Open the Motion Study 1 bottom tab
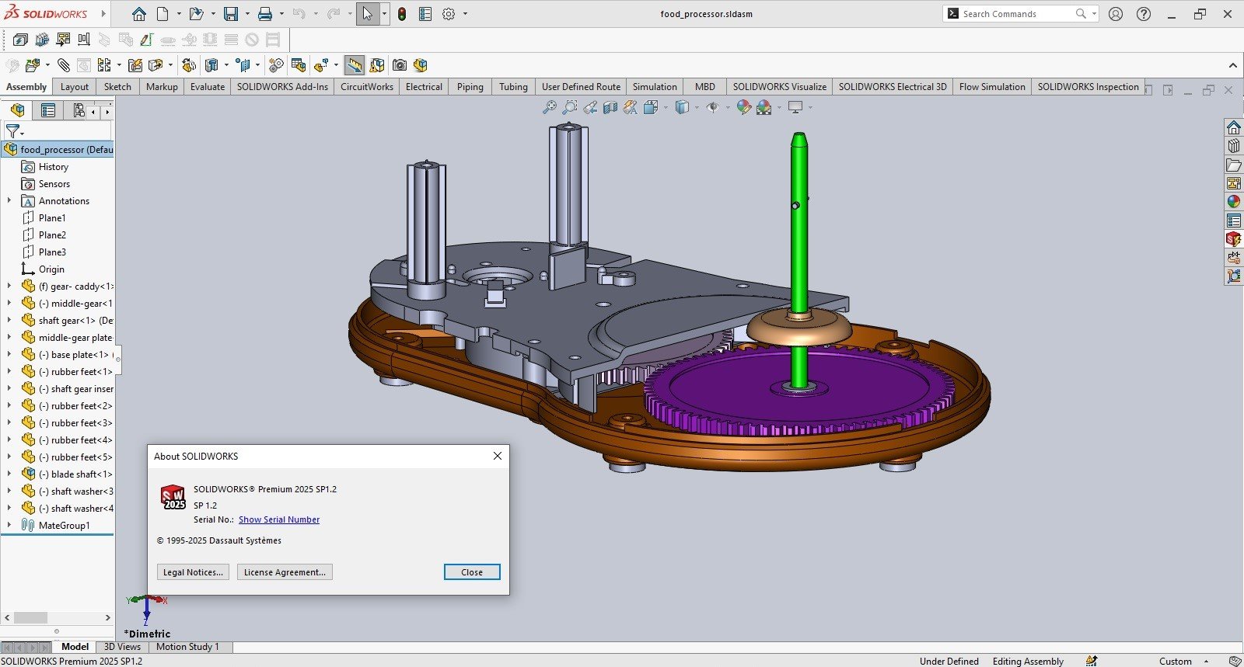Viewport: 1244px width, 667px height. click(187, 647)
